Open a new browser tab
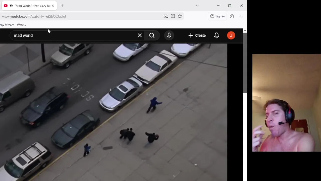 click(x=62, y=6)
